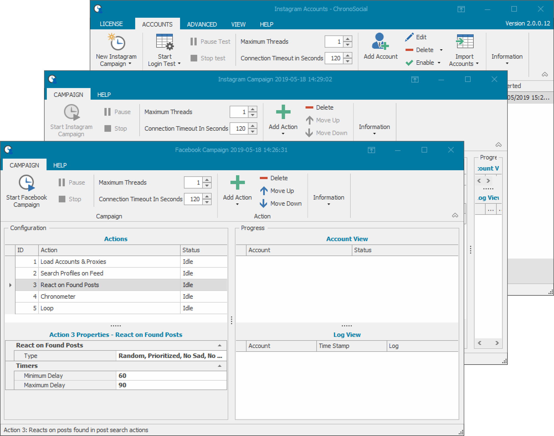Screen dimensions: 554x436
Task: Increase Maximum Threads in Facebook Campaign
Action: coord(207,180)
